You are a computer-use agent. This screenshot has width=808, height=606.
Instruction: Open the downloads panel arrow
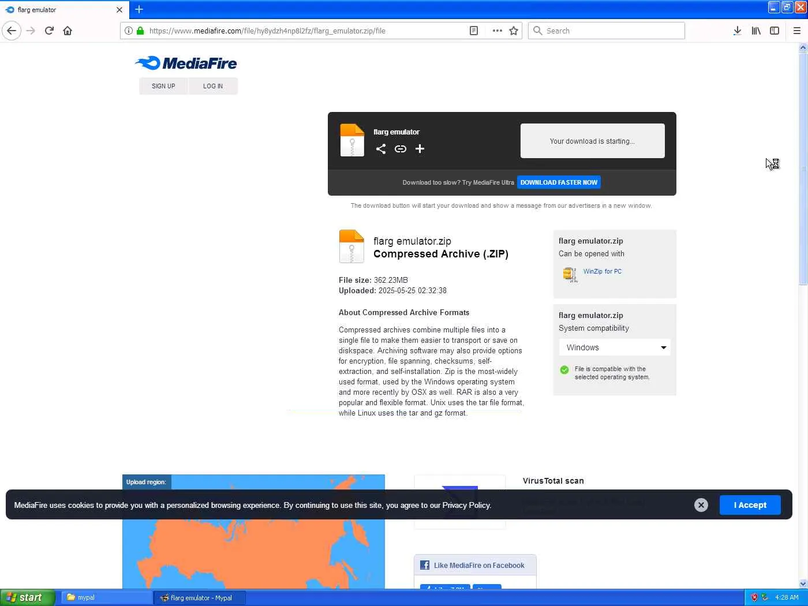point(737,31)
